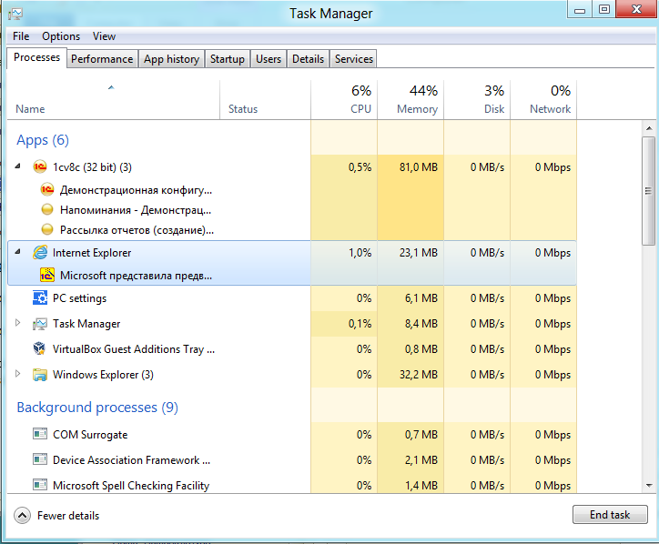Switch to the Services tab
659x544 pixels.
[x=354, y=59]
